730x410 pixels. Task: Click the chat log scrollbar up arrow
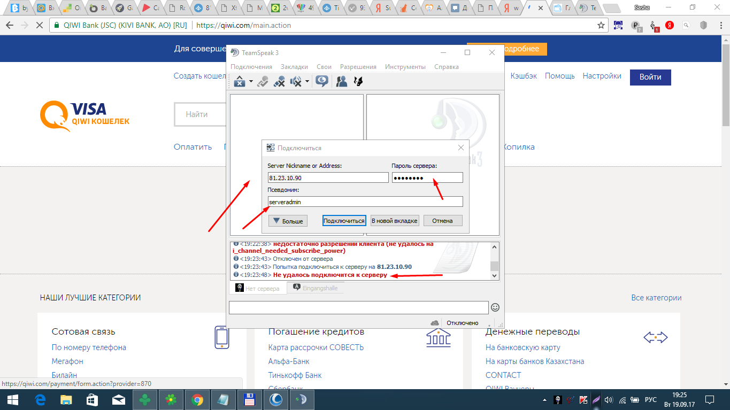(x=495, y=247)
